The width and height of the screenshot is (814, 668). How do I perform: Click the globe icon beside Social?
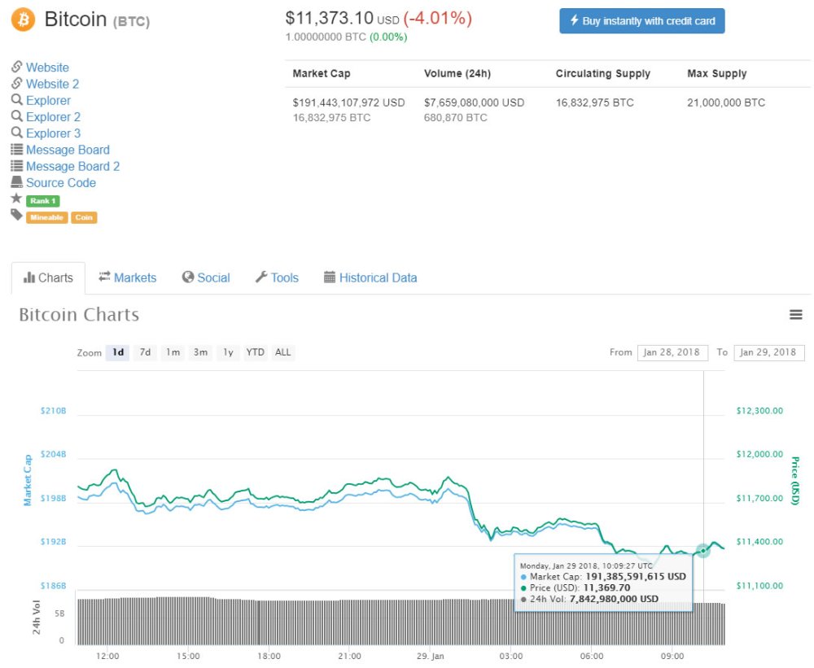(187, 277)
